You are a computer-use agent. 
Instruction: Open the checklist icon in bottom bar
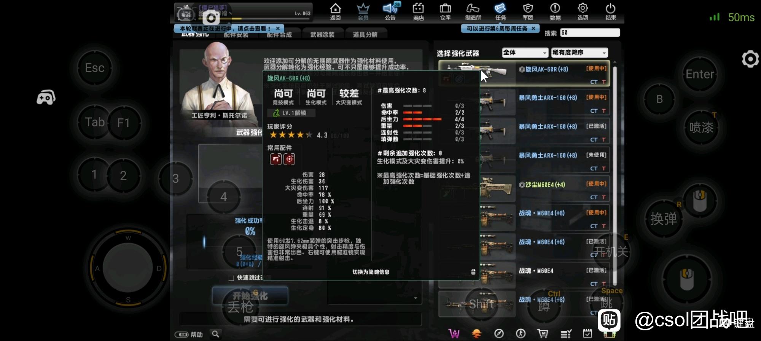tap(566, 334)
